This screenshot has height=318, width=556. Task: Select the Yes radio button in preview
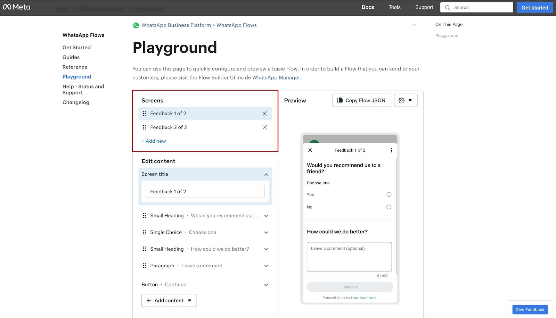[x=389, y=194]
